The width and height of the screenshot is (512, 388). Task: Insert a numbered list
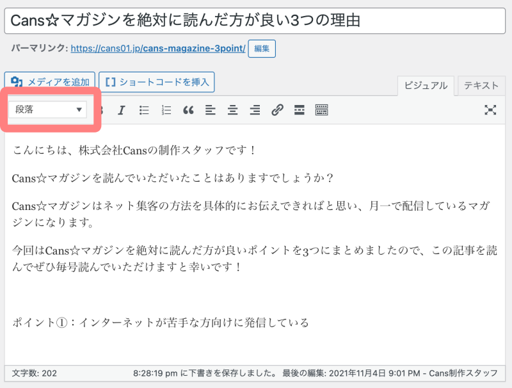click(166, 110)
